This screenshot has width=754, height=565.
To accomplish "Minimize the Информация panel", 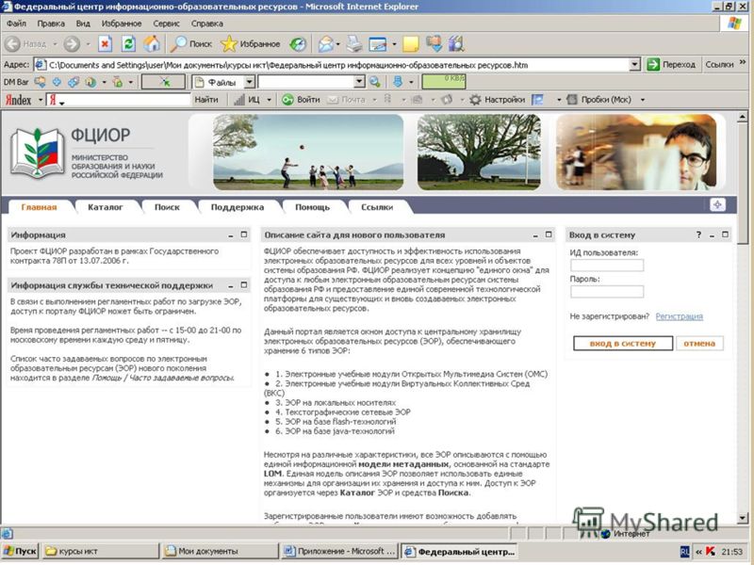I will point(231,235).
